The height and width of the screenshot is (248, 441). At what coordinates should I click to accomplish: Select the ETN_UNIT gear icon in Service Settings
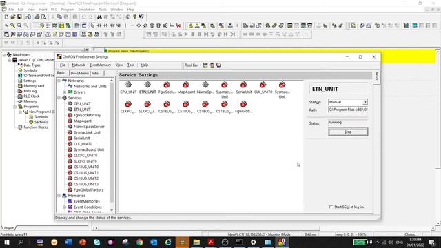147,85
